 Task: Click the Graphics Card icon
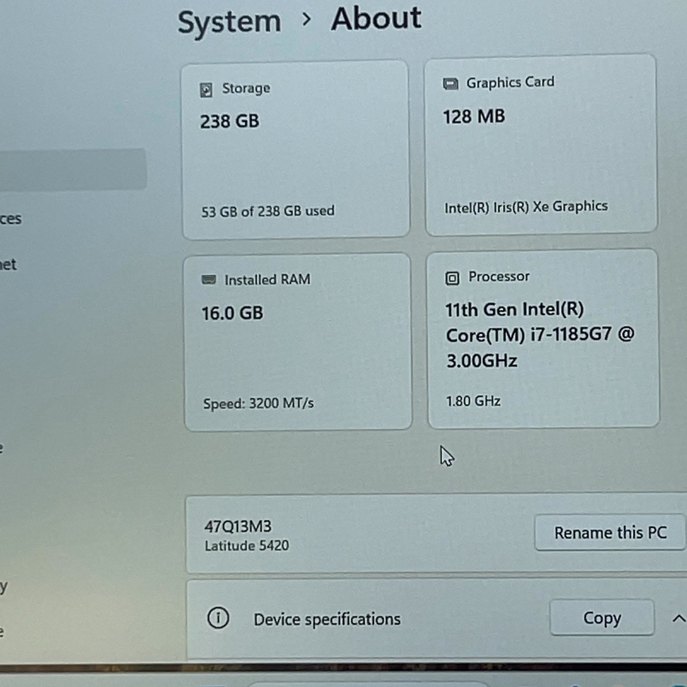click(x=450, y=84)
